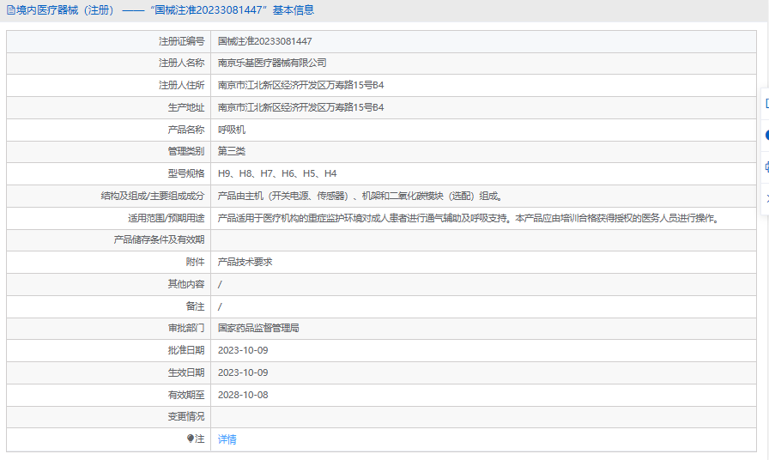Screen dimensions: 769x460
Task: Select registrant name 南京乐基医疗器械有限公司
Action: click(272, 64)
